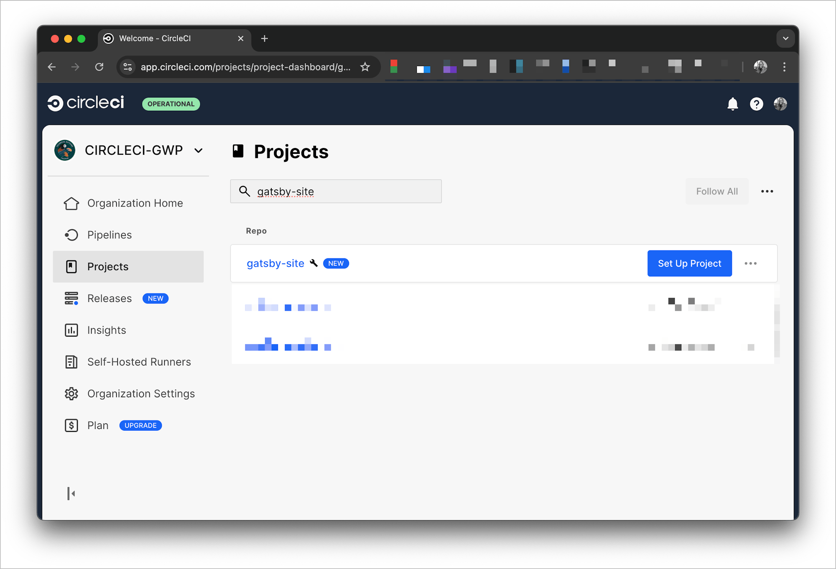The image size is (836, 569).
Task: Open Pipelines from the sidebar
Action: click(x=109, y=235)
